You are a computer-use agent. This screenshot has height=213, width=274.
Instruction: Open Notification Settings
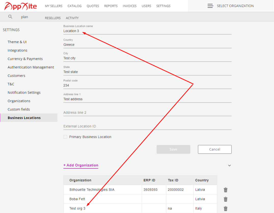coord(24,92)
